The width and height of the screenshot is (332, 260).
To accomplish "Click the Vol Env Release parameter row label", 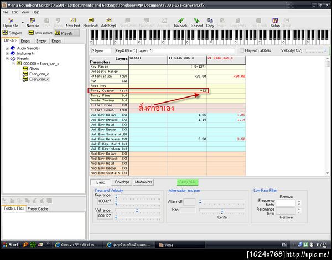I will tap(109, 139).
